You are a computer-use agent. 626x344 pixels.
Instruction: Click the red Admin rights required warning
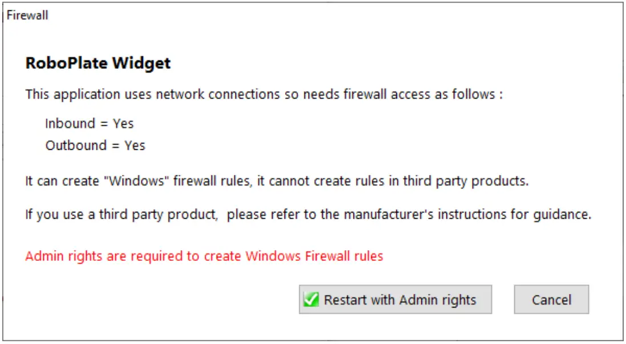[x=204, y=256]
